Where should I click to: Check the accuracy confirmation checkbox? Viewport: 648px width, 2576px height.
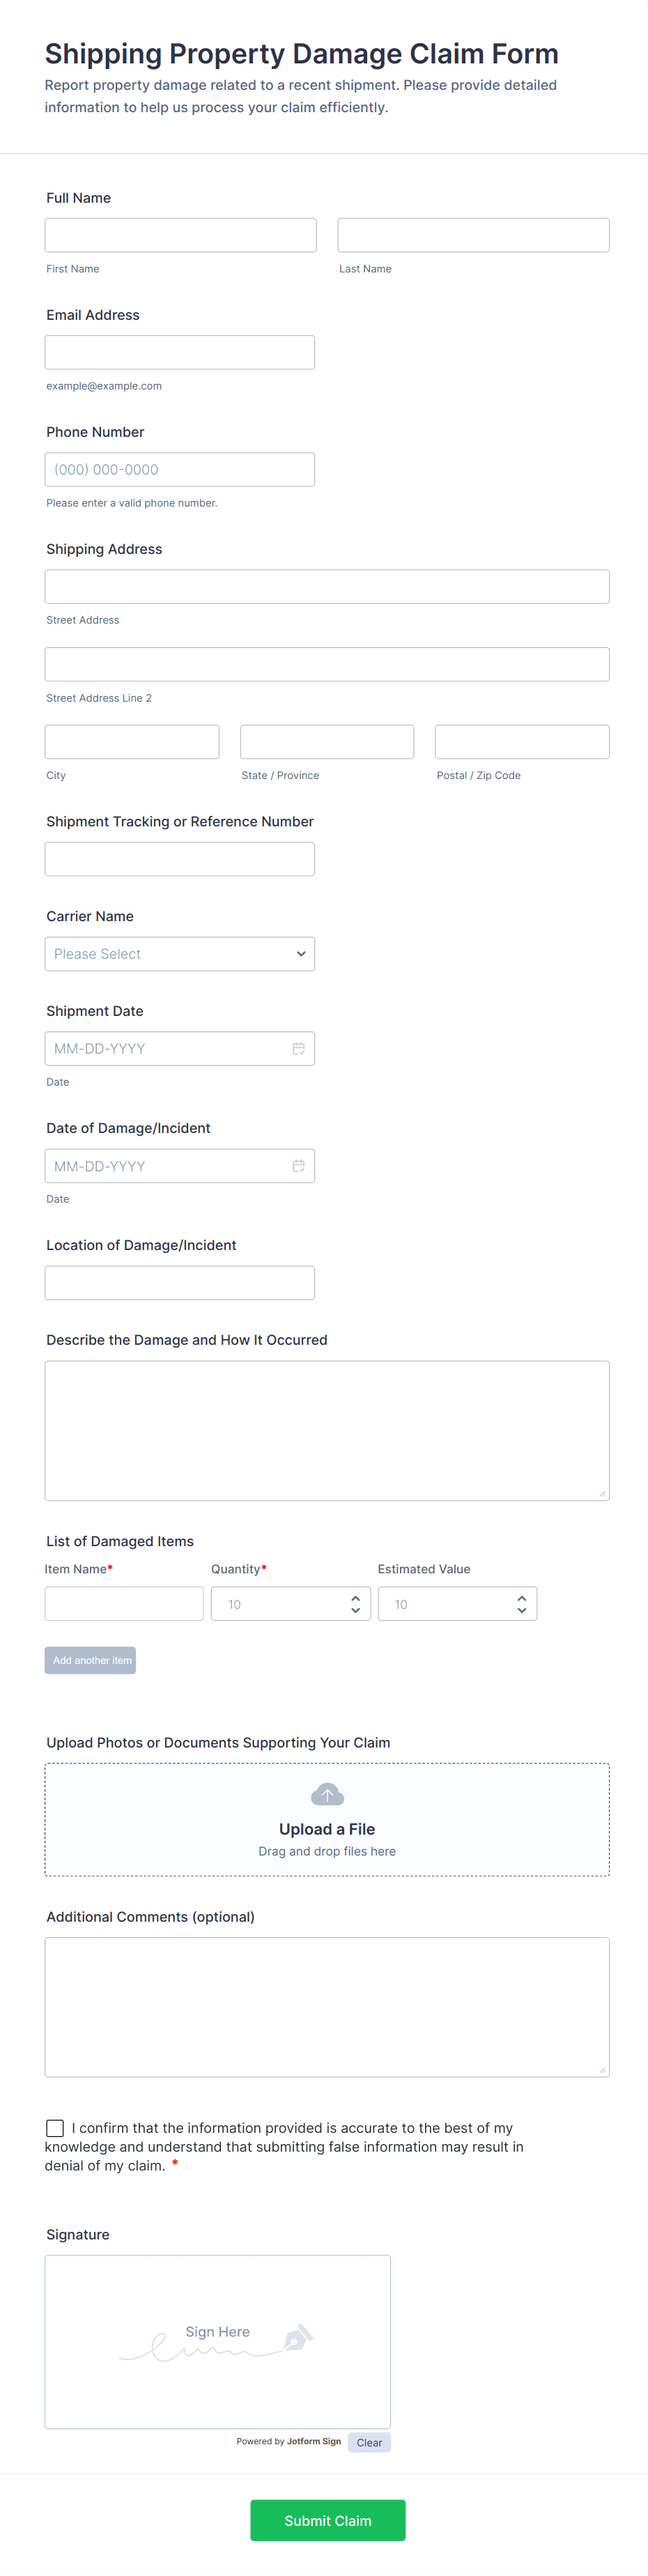coord(55,2128)
